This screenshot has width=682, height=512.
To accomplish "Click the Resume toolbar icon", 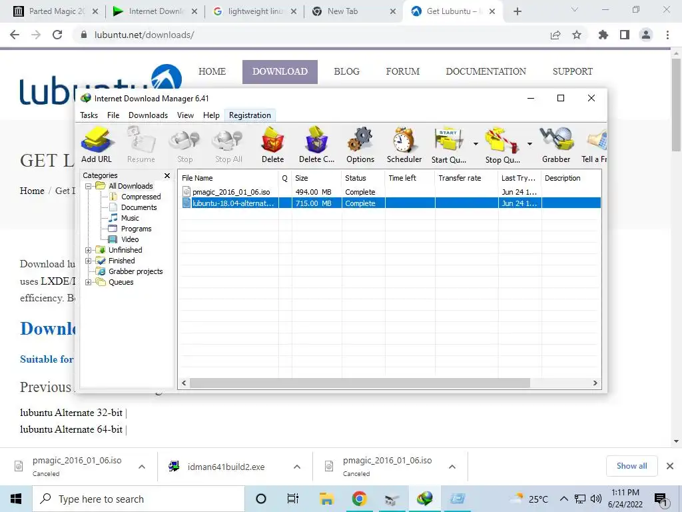I will click(141, 145).
